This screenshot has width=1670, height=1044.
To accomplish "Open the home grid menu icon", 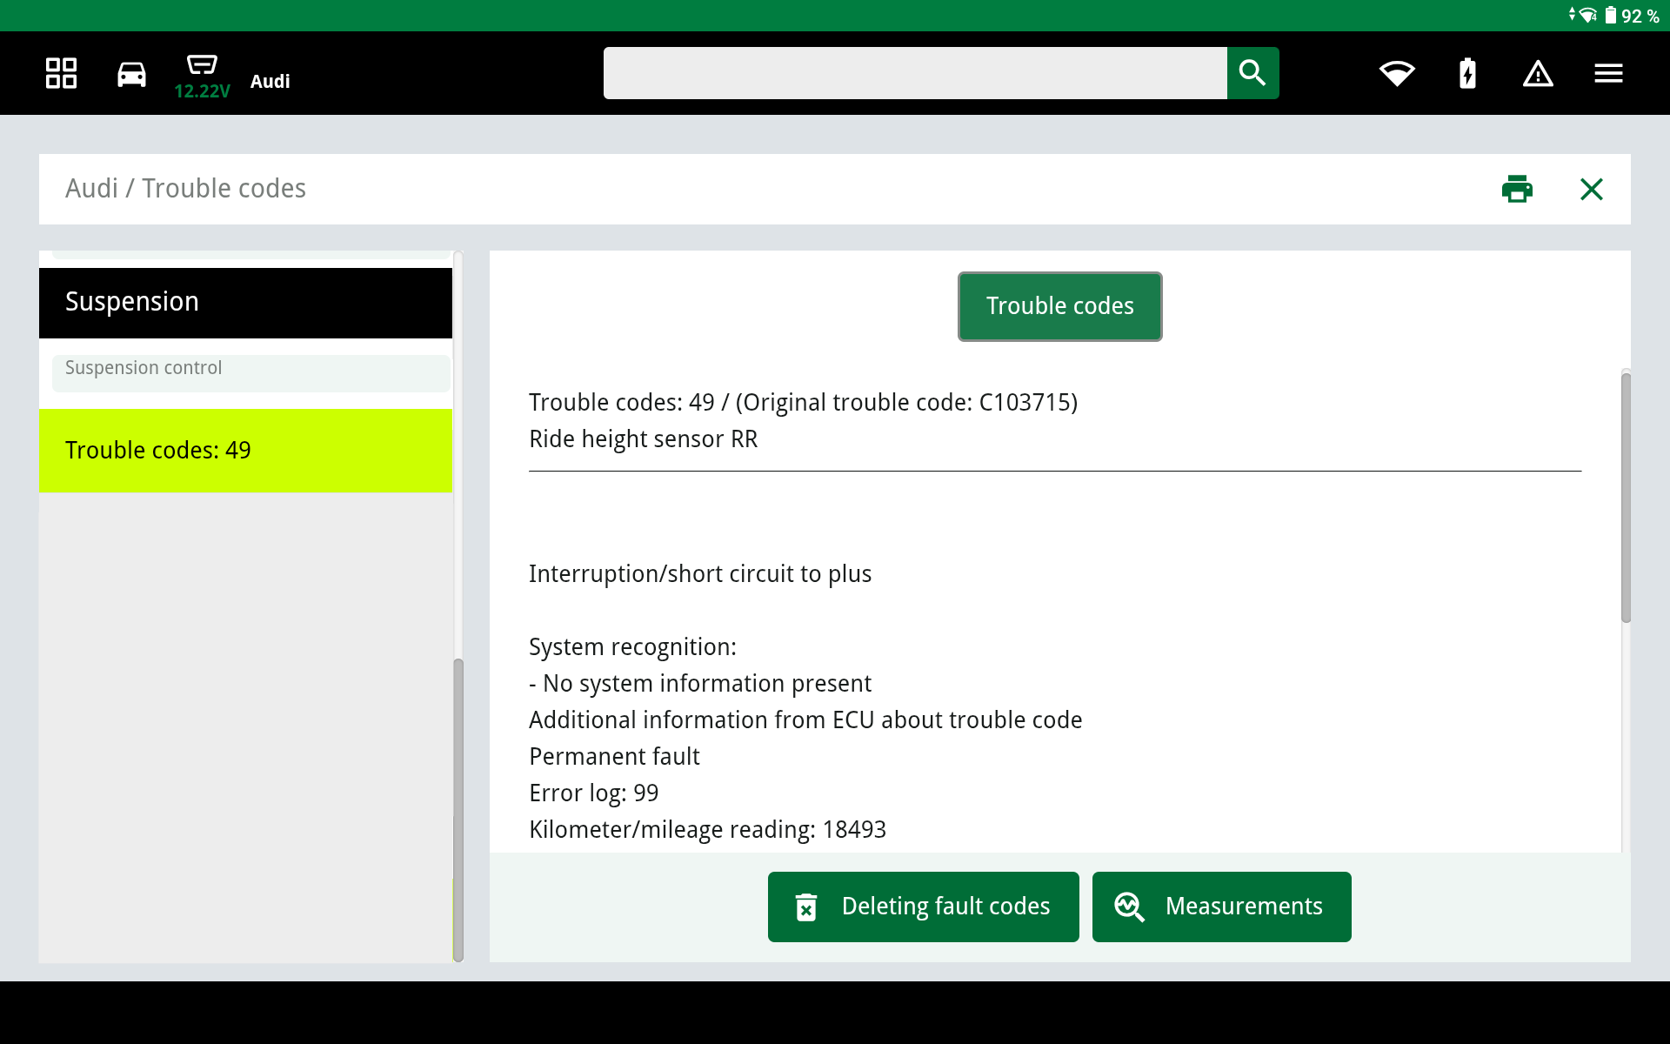I will point(61,73).
